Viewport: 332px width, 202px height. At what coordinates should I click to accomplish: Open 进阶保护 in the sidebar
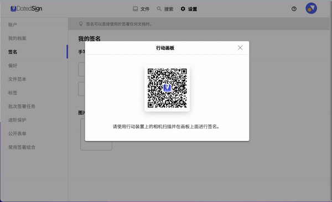click(17, 120)
